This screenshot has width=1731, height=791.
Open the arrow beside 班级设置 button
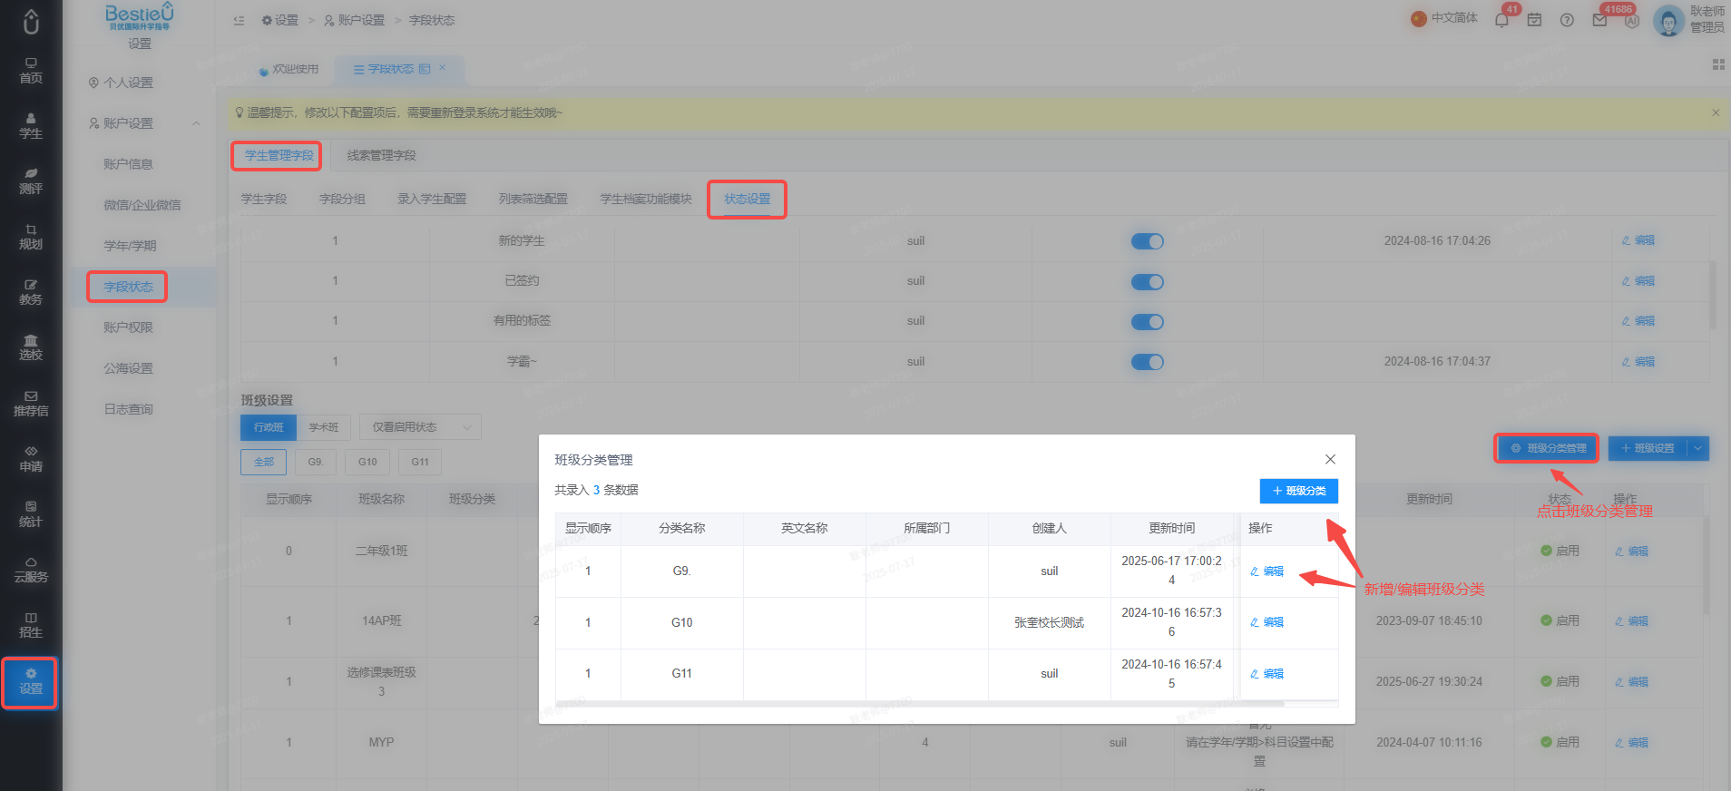pos(1697,448)
